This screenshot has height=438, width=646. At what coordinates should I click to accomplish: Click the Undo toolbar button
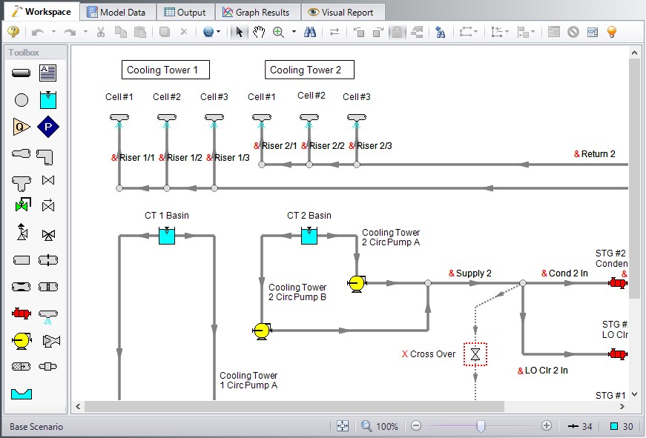coord(38,32)
